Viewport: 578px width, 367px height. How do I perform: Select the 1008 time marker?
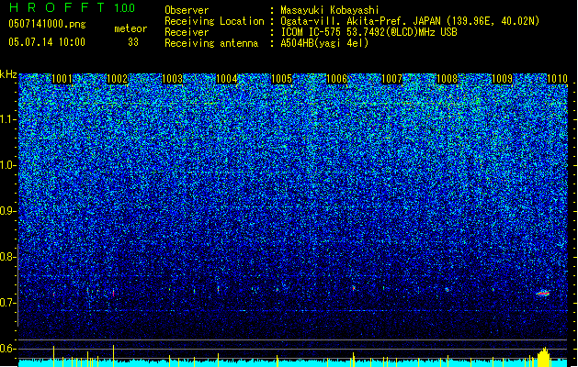pyautogui.click(x=447, y=79)
